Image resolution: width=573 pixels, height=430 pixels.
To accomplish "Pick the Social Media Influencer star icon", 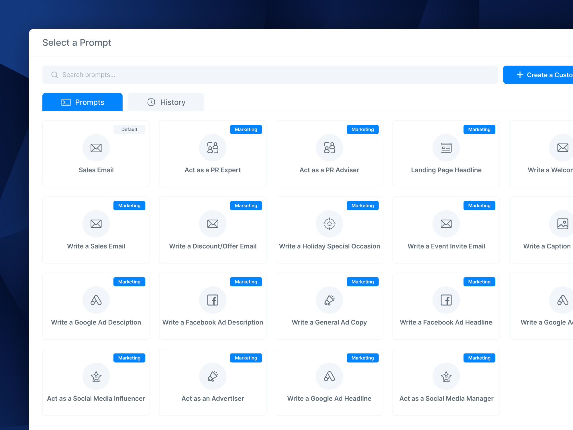I will click(96, 376).
